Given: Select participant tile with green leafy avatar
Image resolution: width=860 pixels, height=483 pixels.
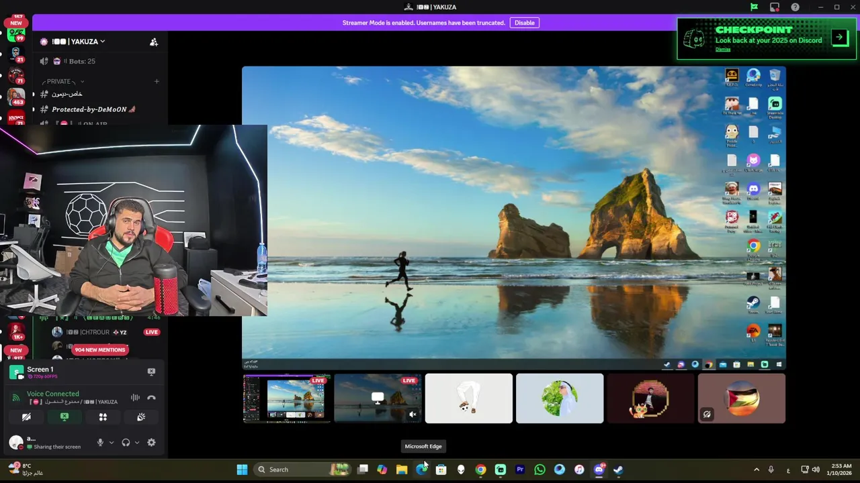Looking at the screenshot, I should (560, 398).
